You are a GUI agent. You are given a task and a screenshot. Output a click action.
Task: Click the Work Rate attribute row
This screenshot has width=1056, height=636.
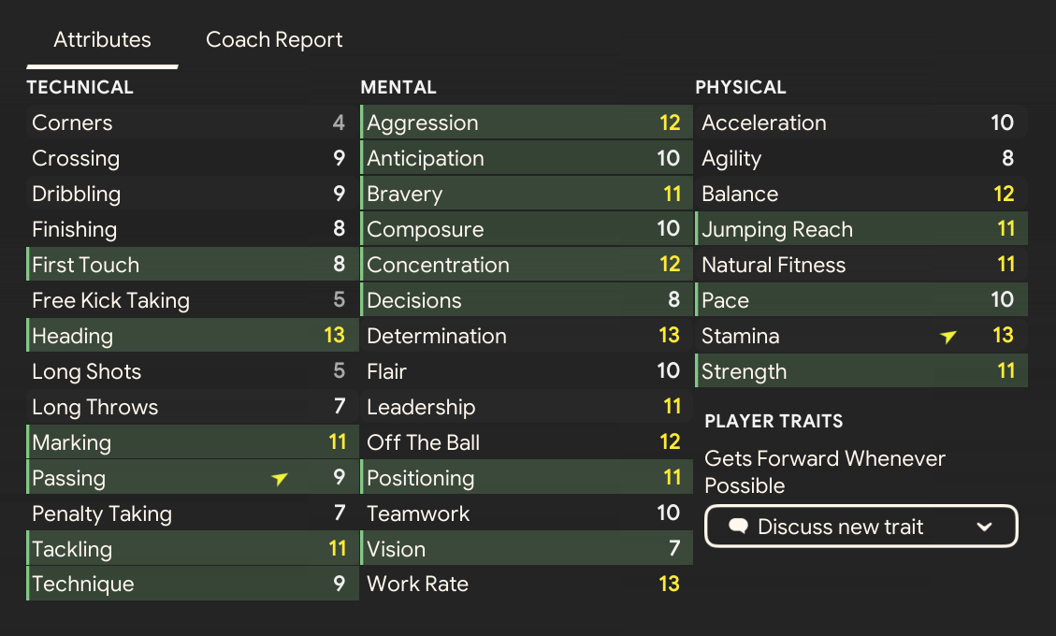coord(526,585)
